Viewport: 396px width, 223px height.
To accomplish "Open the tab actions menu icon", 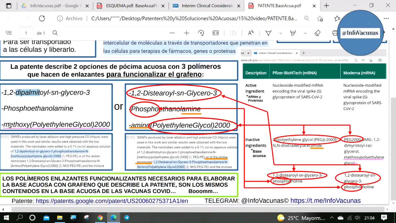I will [x=8, y=6].
